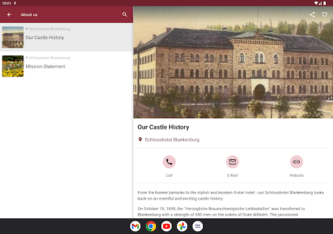Open the Website link icon
The height and width of the screenshot is (234, 333).
pyautogui.click(x=297, y=162)
